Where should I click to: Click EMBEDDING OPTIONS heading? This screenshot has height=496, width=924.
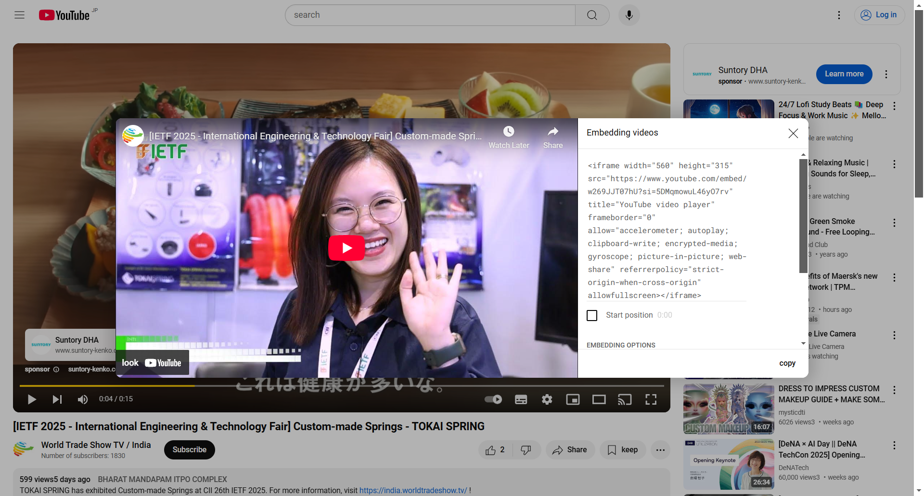click(x=621, y=345)
